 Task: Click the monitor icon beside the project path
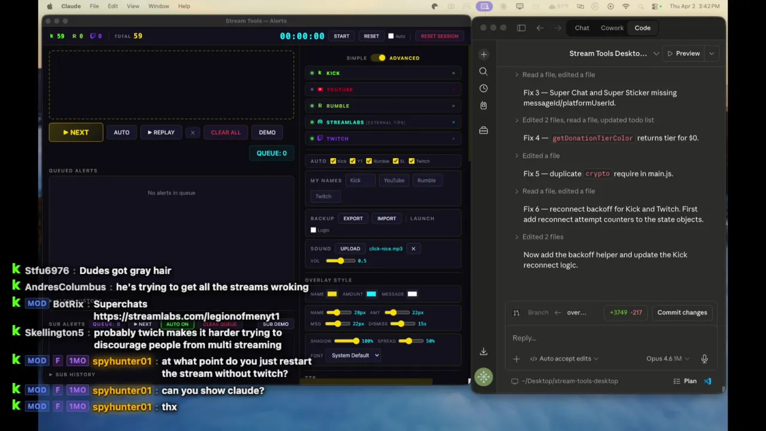pyautogui.click(x=514, y=381)
